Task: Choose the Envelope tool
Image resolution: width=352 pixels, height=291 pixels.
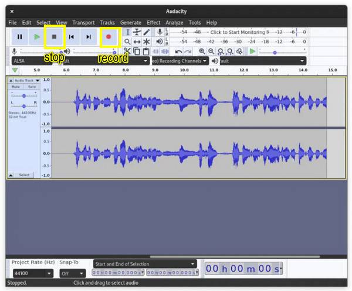Action: tap(137, 32)
